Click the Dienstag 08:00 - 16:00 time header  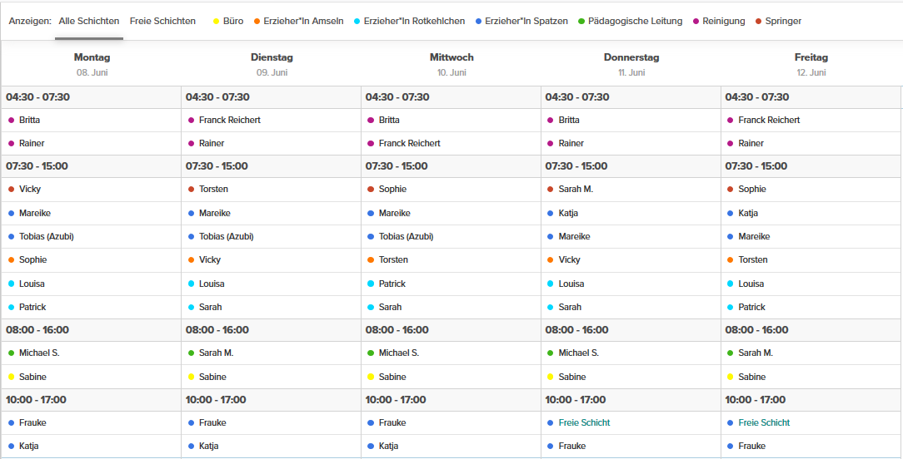coord(217,329)
